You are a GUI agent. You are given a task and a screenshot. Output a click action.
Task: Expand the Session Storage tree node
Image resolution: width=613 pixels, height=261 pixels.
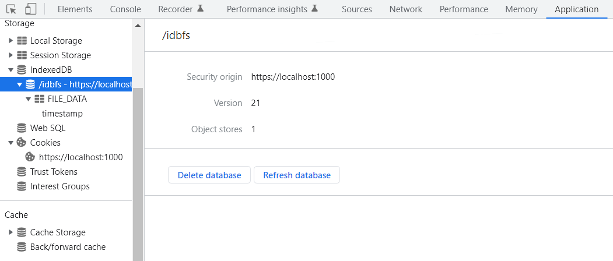click(x=10, y=55)
